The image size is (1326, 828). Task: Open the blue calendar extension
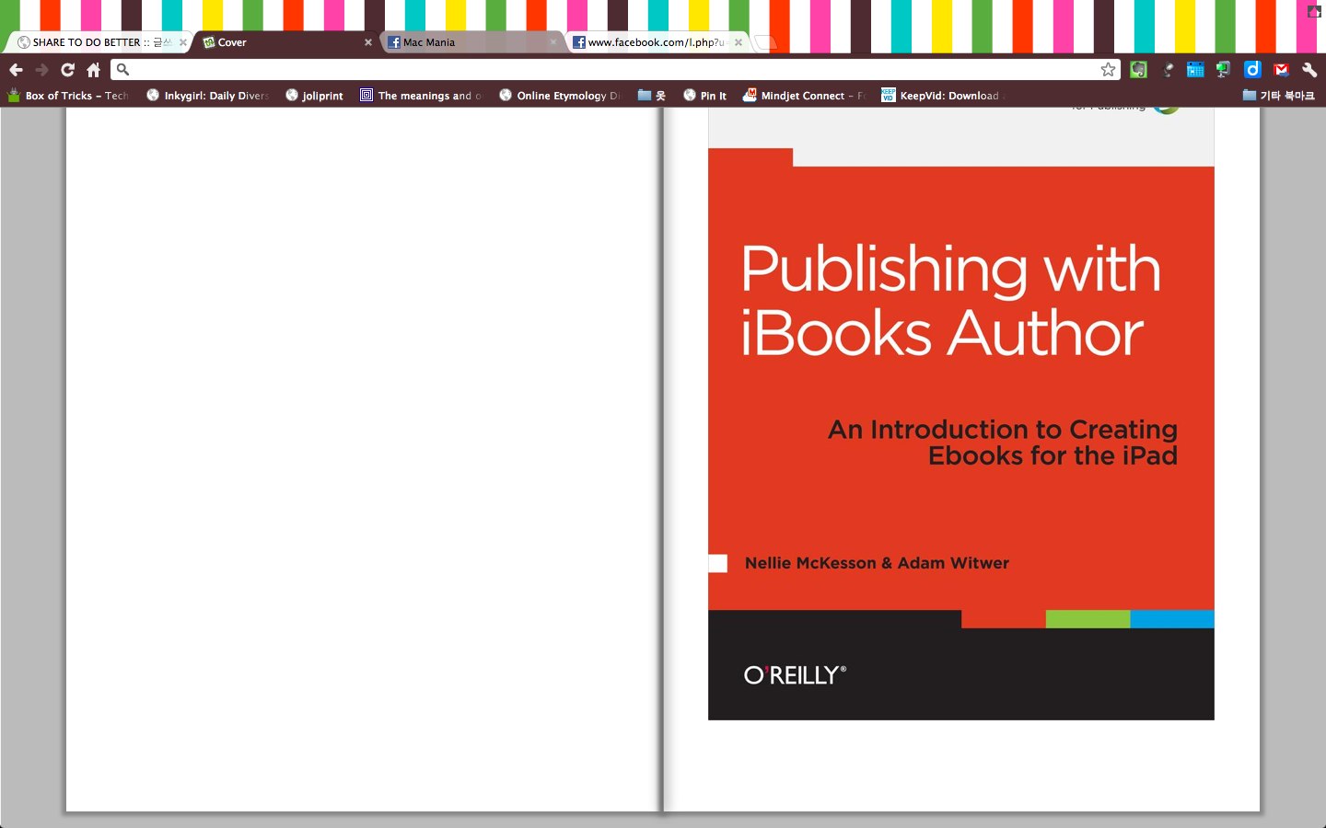click(1195, 70)
